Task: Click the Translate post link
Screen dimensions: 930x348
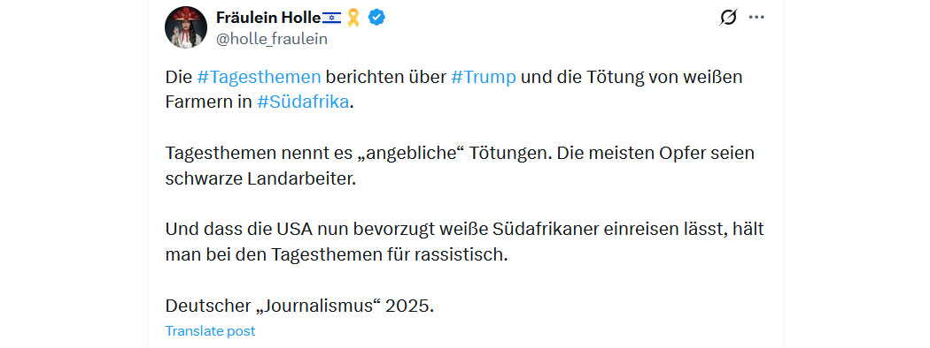Action: pyautogui.click(x=210, y=331)
